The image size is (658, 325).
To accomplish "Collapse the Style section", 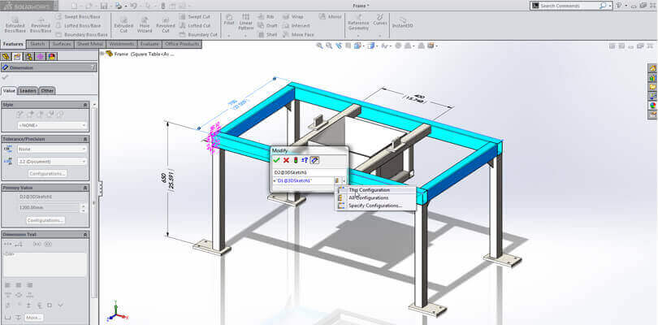I will [x=85, y=105].
